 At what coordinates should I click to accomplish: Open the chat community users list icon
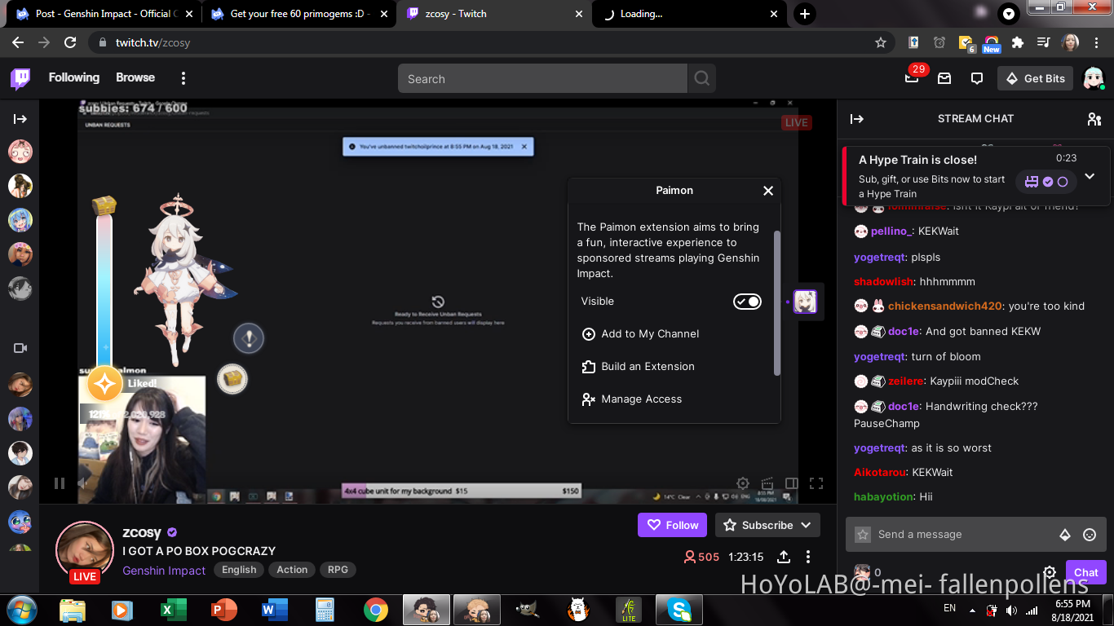[1094, 119]
